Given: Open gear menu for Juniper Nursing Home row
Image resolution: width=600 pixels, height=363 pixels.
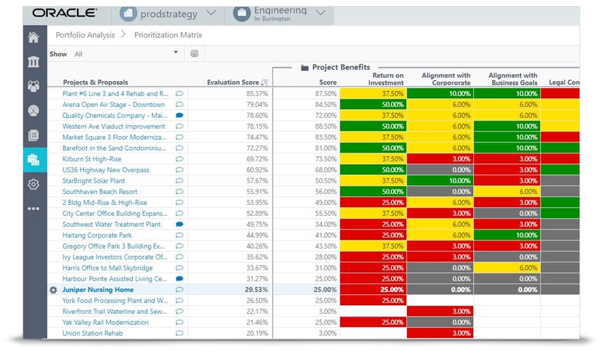Looking at the screenshot, I should (x=54, y=290).
